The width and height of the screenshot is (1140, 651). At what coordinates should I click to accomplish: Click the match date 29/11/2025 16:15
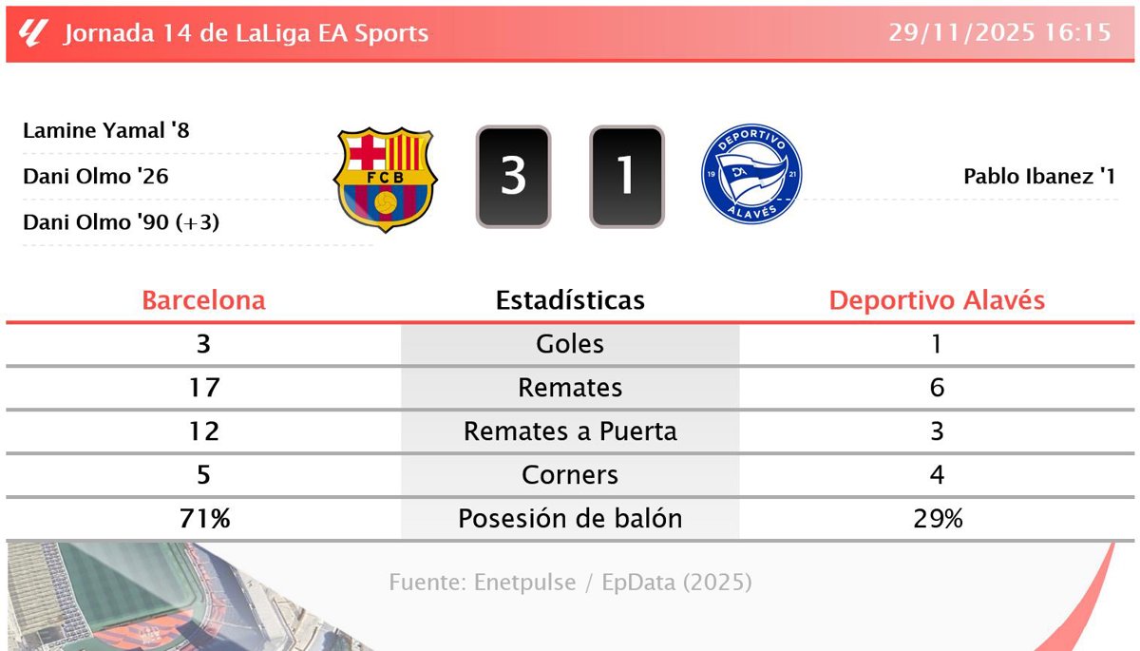pos(999,32)
